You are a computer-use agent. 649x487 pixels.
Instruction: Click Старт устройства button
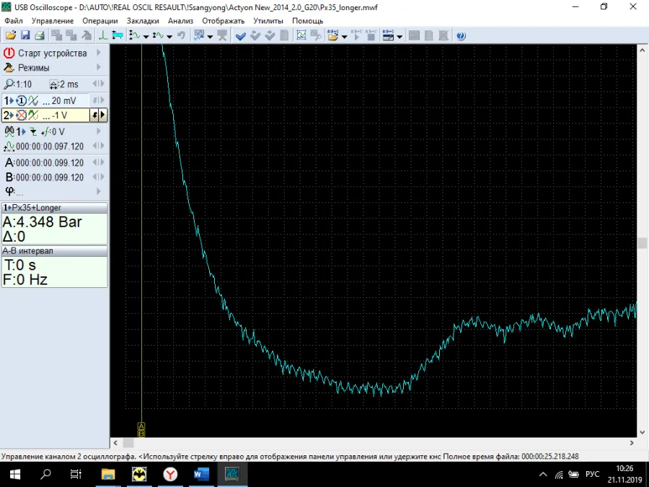pyautogui.click(x=52, y=53)
